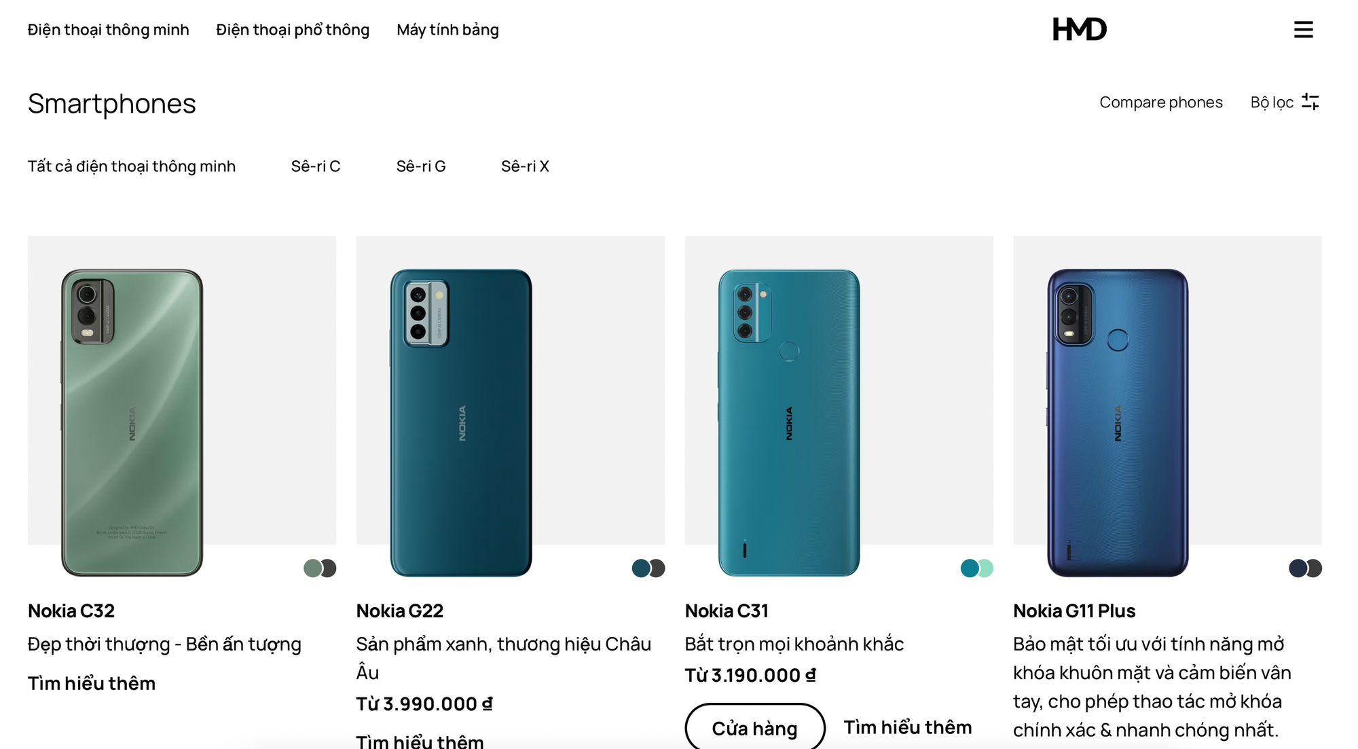1358x749 pixels.
Task: Open the Bộ lọc filter dropdown
Action: click(1284, 101)
